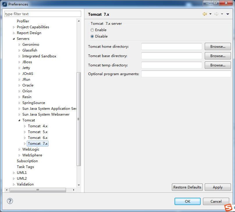Screen dimensions: 235x212
Task: Dismiss dialog with Cancel button
Action: [x=216, y=201]
